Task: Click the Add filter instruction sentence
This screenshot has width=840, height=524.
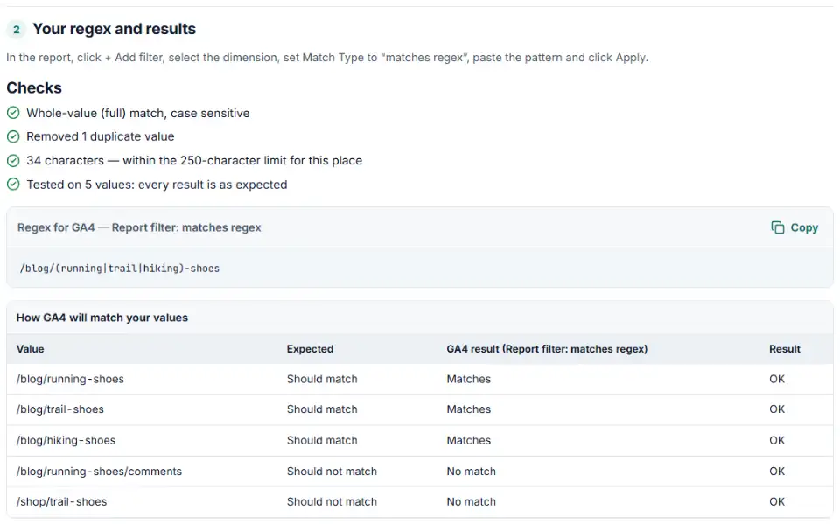Action: coord(327,58)
